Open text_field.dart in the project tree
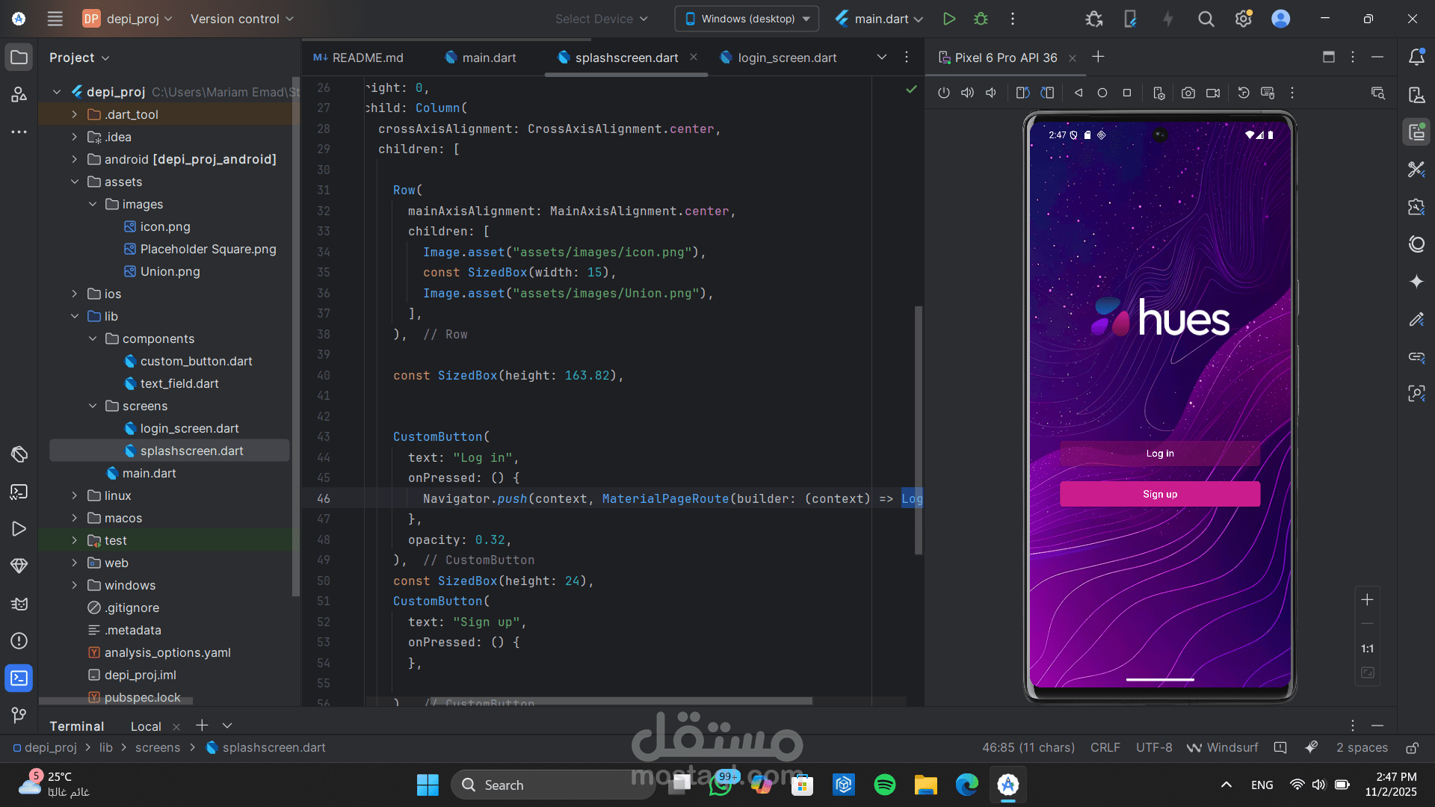This screenshot has width=1435, height=807. pos(179,383)
